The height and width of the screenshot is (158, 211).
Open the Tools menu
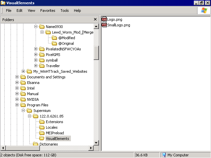pyautogui.click(x=65, y=11)
